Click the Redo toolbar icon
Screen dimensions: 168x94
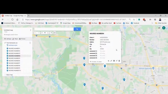point(39,33)
